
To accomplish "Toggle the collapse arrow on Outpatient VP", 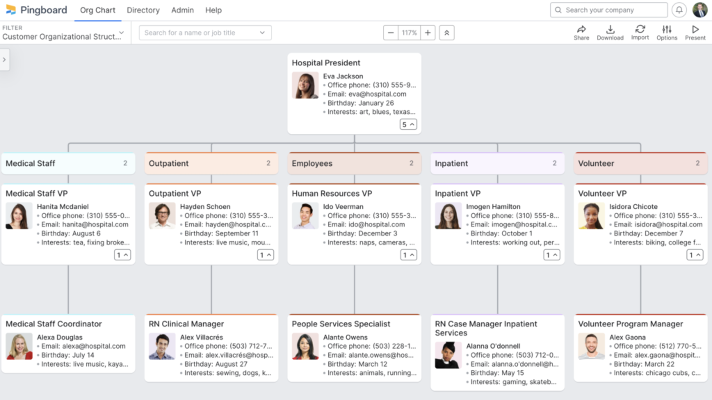I will tap(266, 255).
